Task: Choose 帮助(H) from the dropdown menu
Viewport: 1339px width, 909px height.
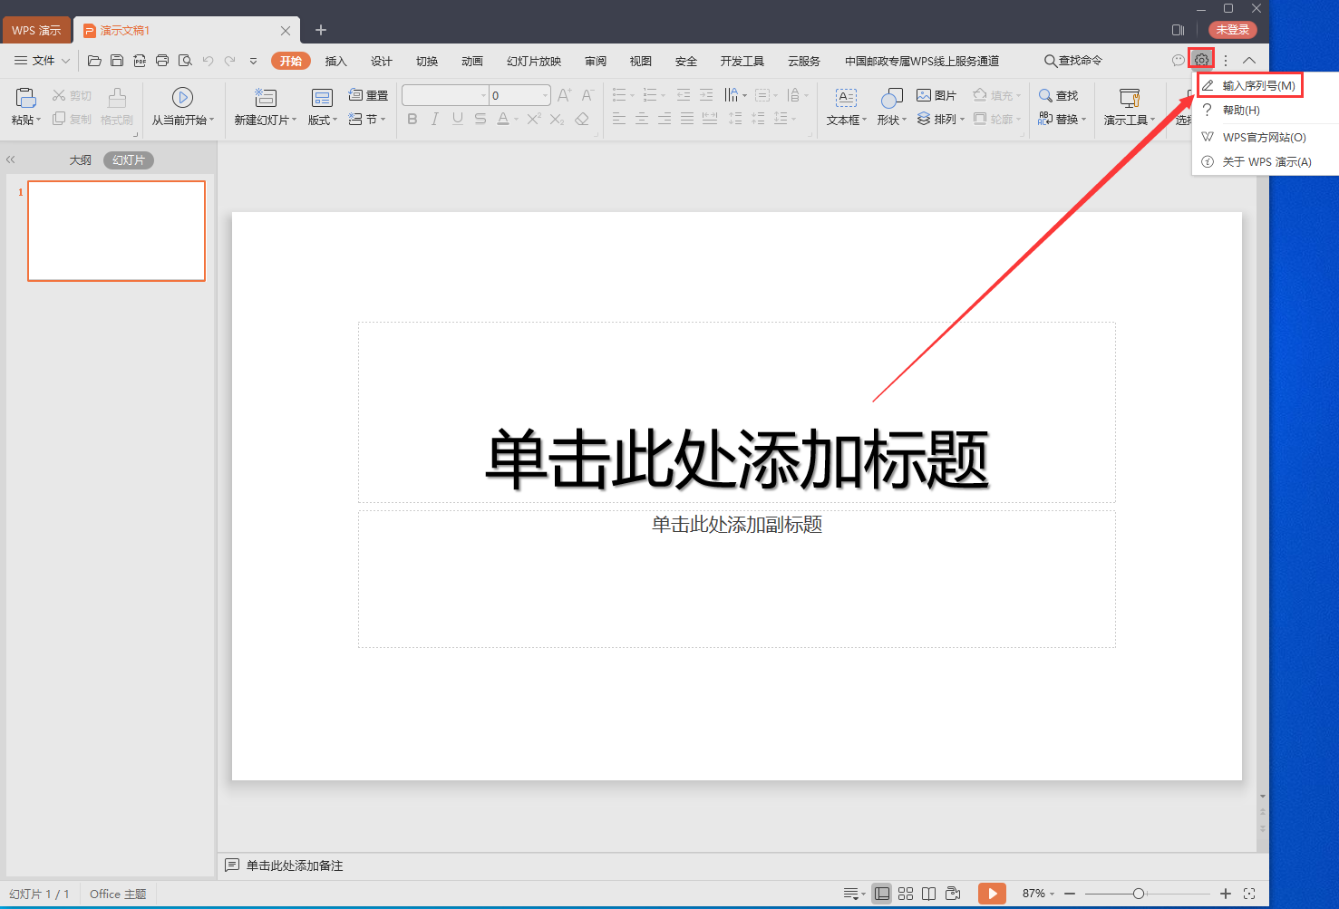Action: click(1266, 110)
